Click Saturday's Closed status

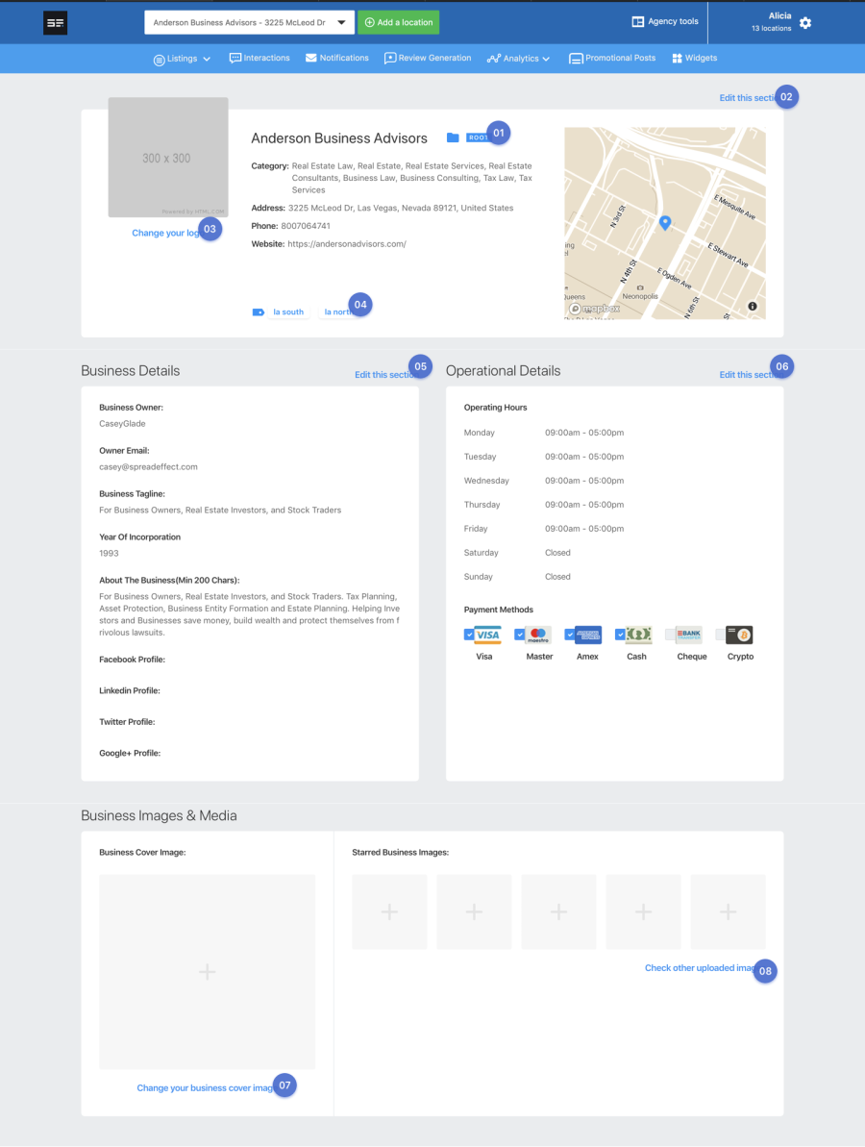click(557, 553)
